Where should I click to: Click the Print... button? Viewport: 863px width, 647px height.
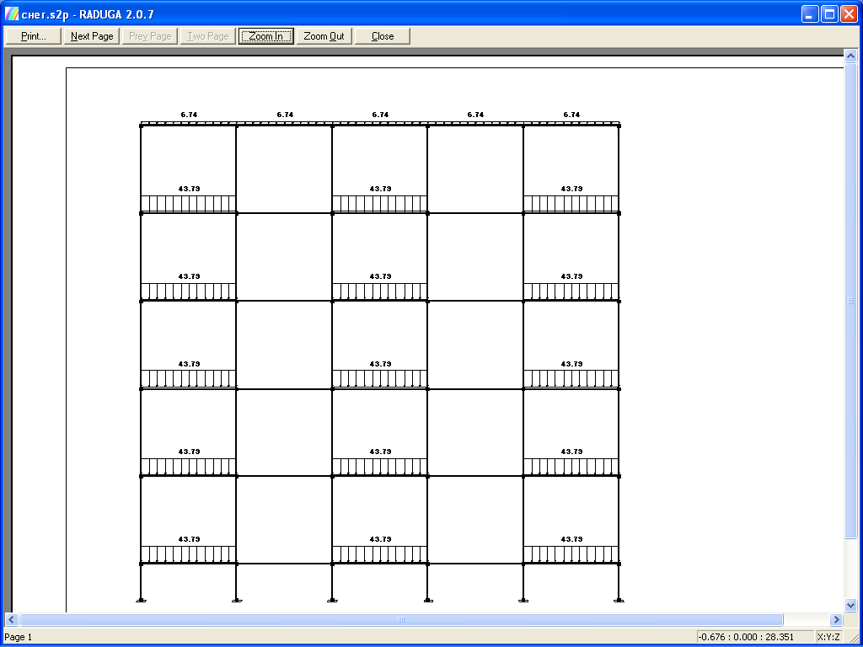click(x=33, y=36)
